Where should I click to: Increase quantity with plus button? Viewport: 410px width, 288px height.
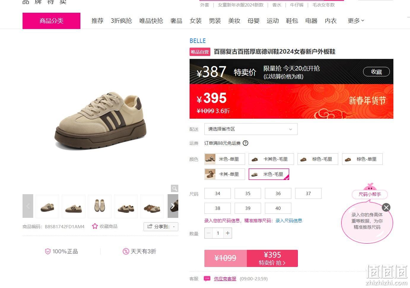(x=228, y=233)
